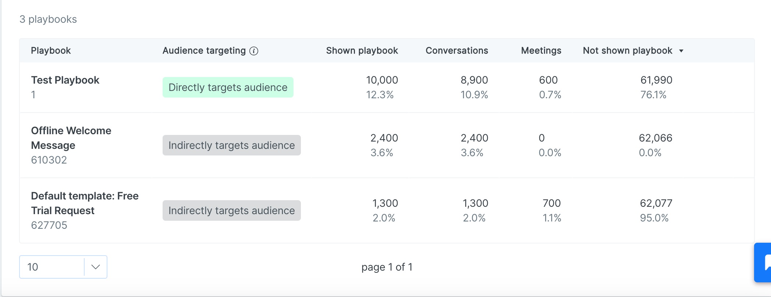Select the 700 meetings value
The image size is (771, 297).
pos(552,203)
